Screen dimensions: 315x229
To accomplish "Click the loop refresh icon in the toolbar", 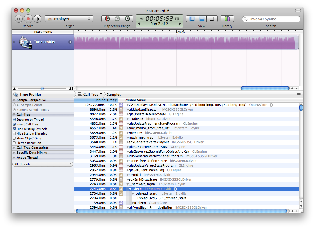I will pos(37,19).
